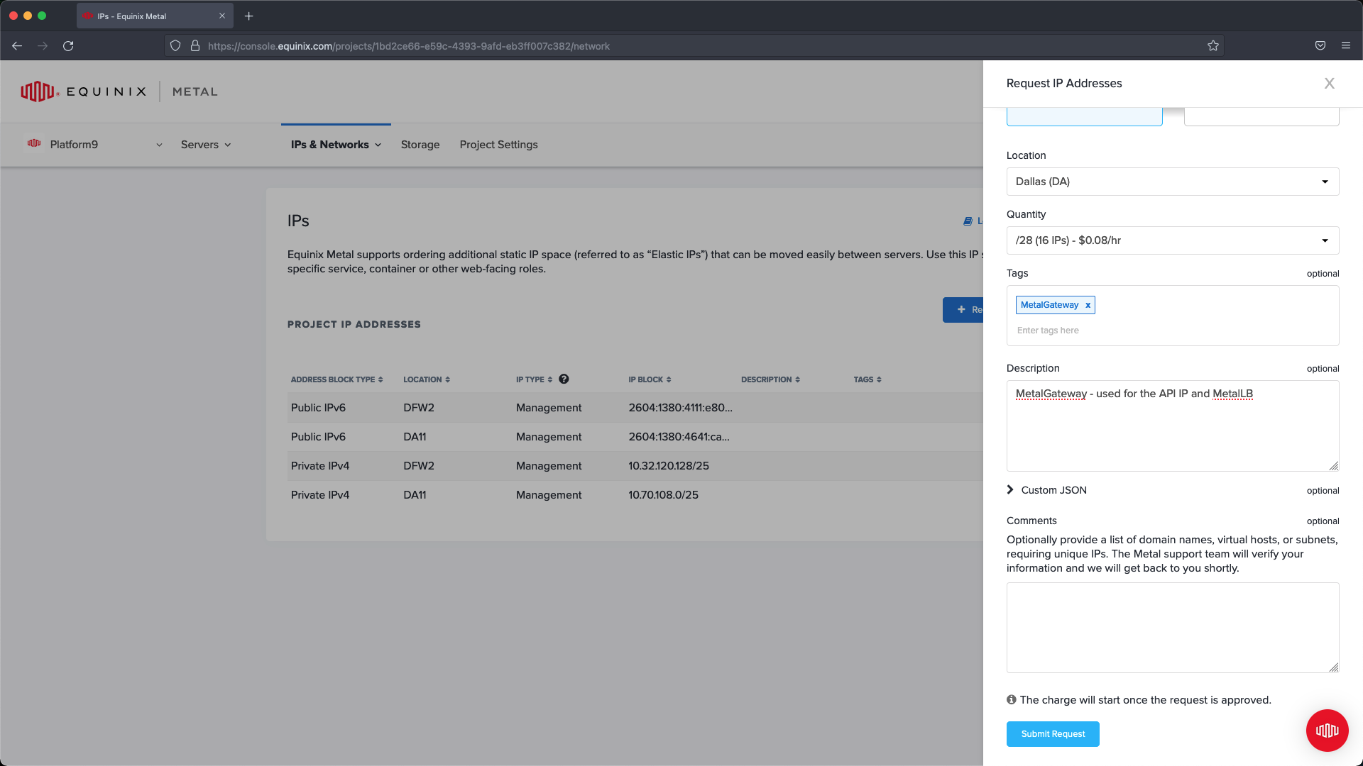
Task: Click the Public IPv6 DFW2 row
Action: click(635, 408)
